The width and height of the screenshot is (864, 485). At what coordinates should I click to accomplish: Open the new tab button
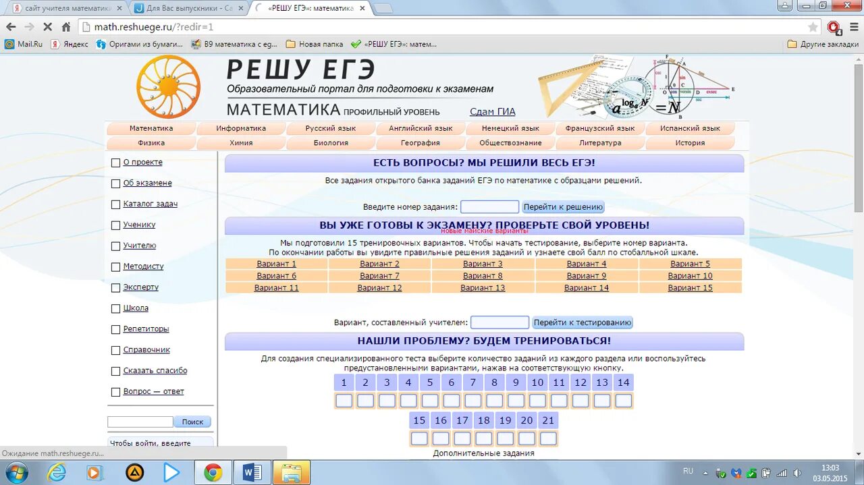coord(383,9)
